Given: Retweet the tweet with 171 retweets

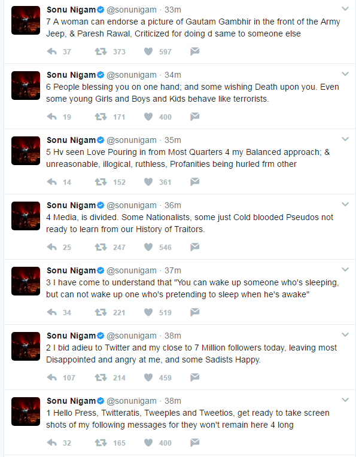Looking at the screenshot, I should pyautogui.click(x=101, y=117).
